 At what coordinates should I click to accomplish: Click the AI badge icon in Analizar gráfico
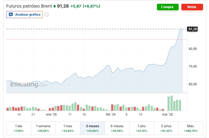click(x=11, y=15)
